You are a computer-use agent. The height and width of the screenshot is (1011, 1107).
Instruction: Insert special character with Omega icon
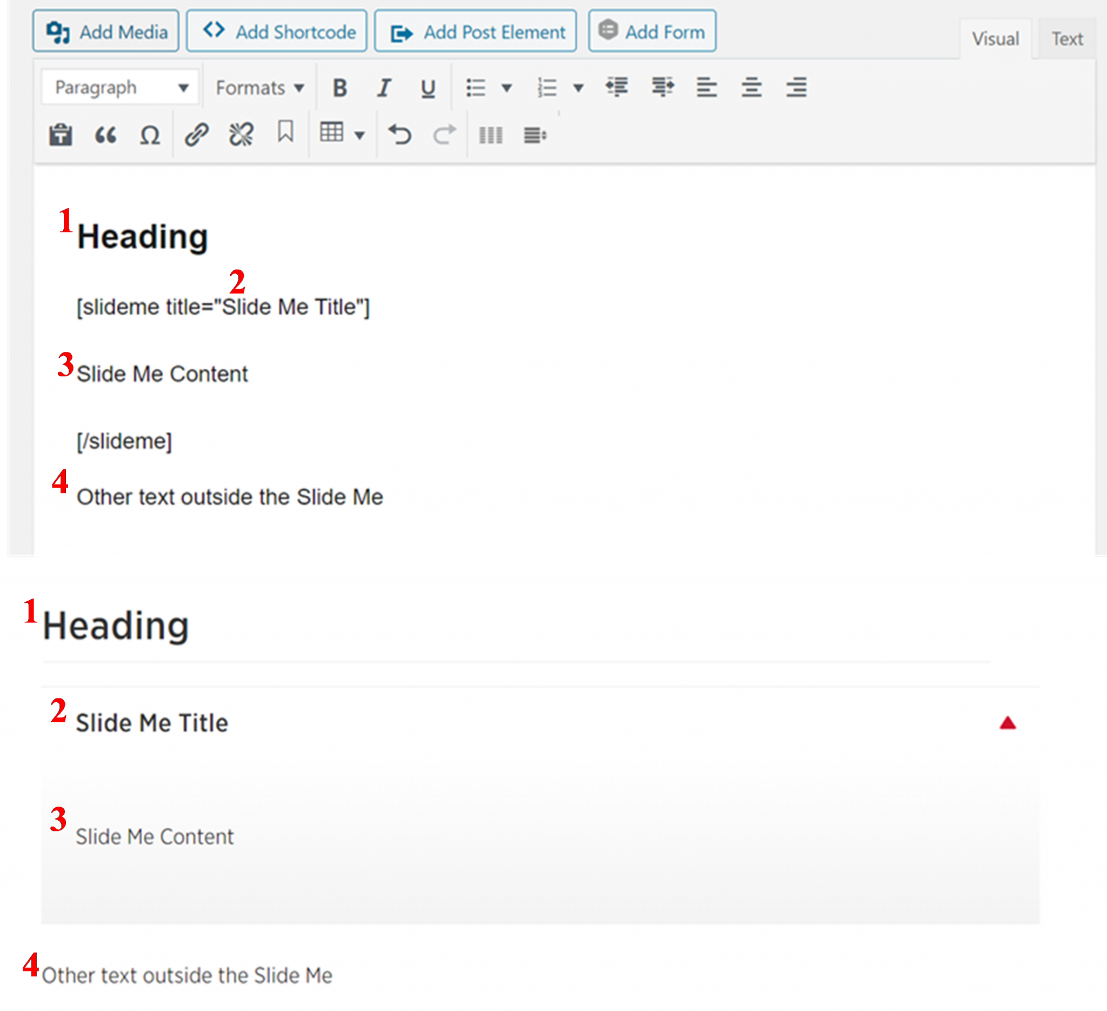pos(149,135)
